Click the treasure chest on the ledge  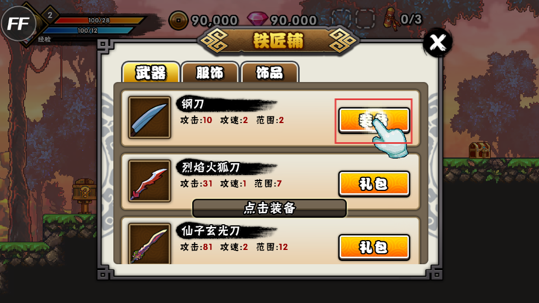point(479,150)
